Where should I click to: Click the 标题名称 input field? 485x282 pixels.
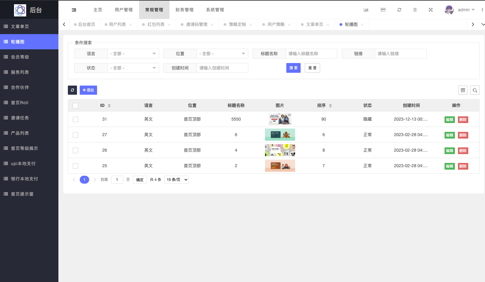(x=311, y=54)
